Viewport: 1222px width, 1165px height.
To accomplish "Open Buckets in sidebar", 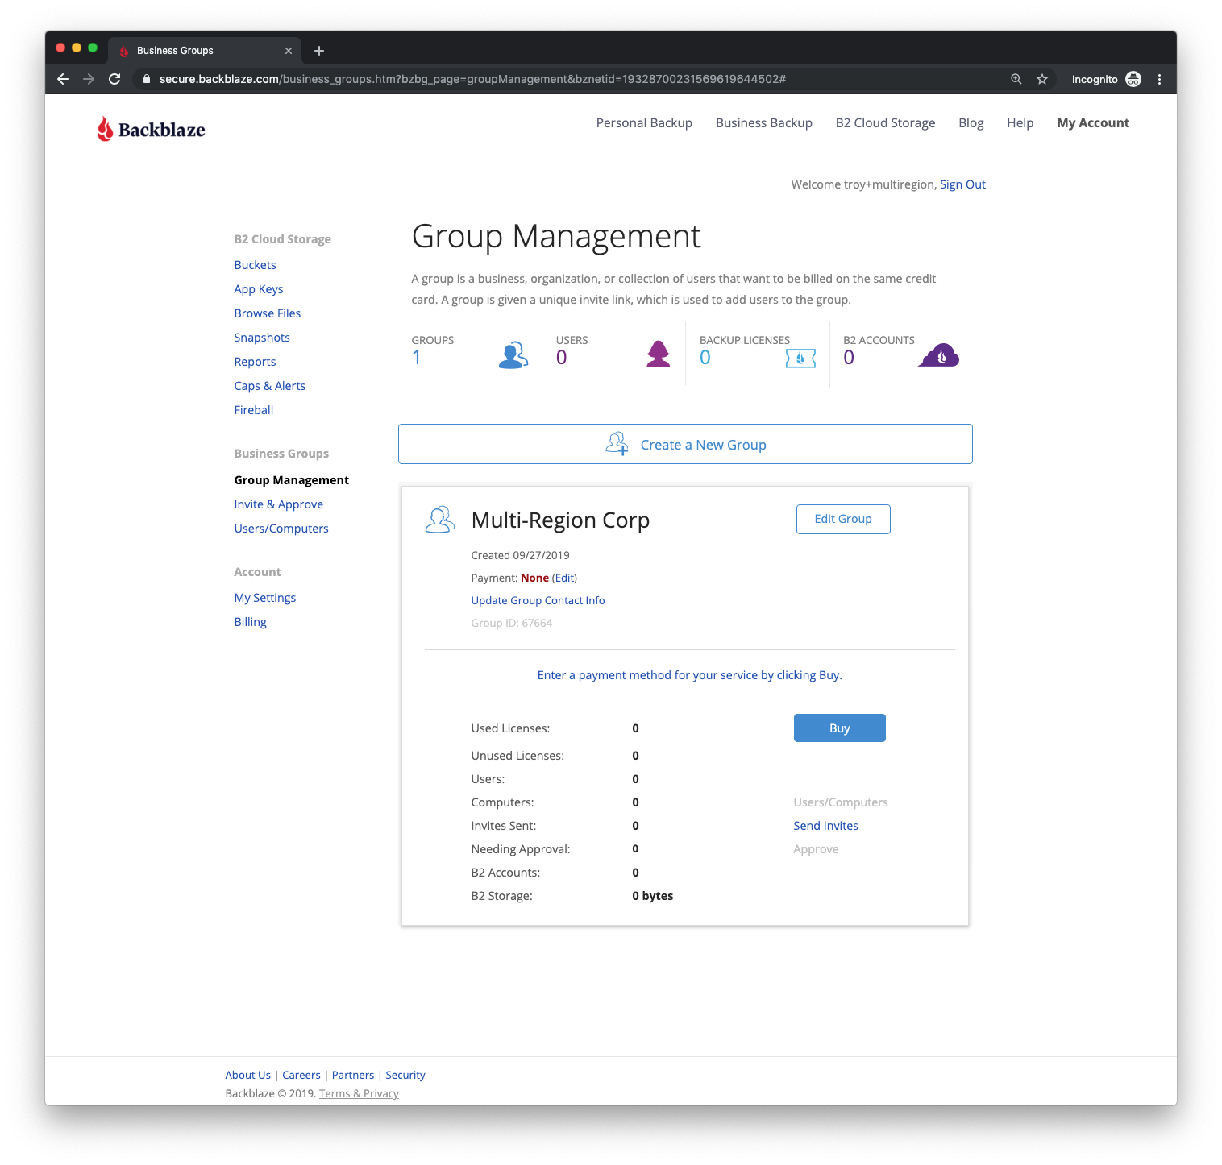I will (x=255, y=265).
